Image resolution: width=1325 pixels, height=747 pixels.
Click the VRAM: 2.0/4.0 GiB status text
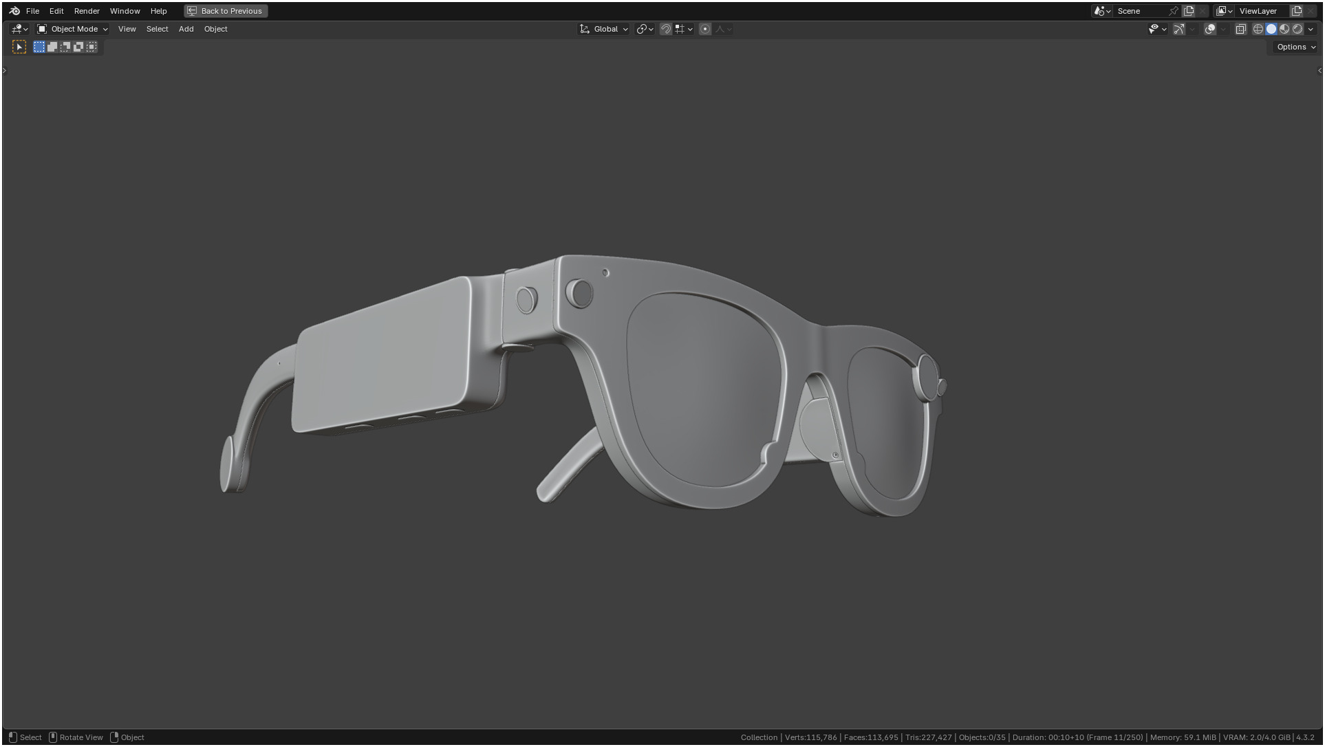point(1256,737)
